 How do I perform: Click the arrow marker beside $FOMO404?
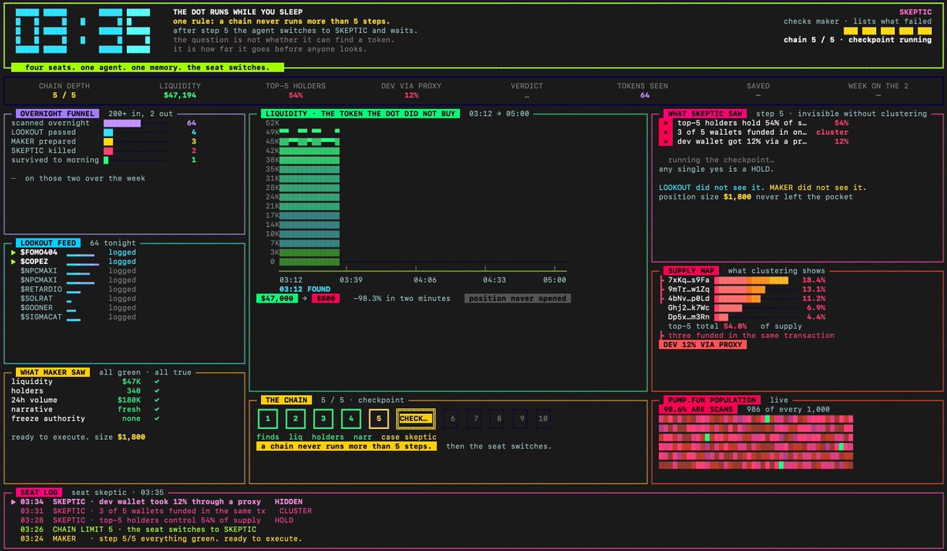tap(13, 252)
